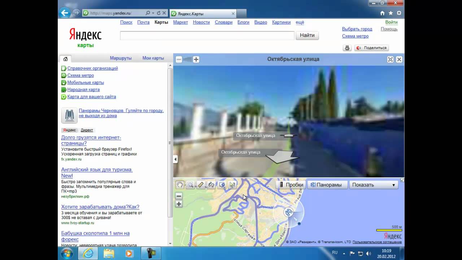Open the Маршруты tab
462x260 pixels.
pyautogui.click(x=121, y=58)
